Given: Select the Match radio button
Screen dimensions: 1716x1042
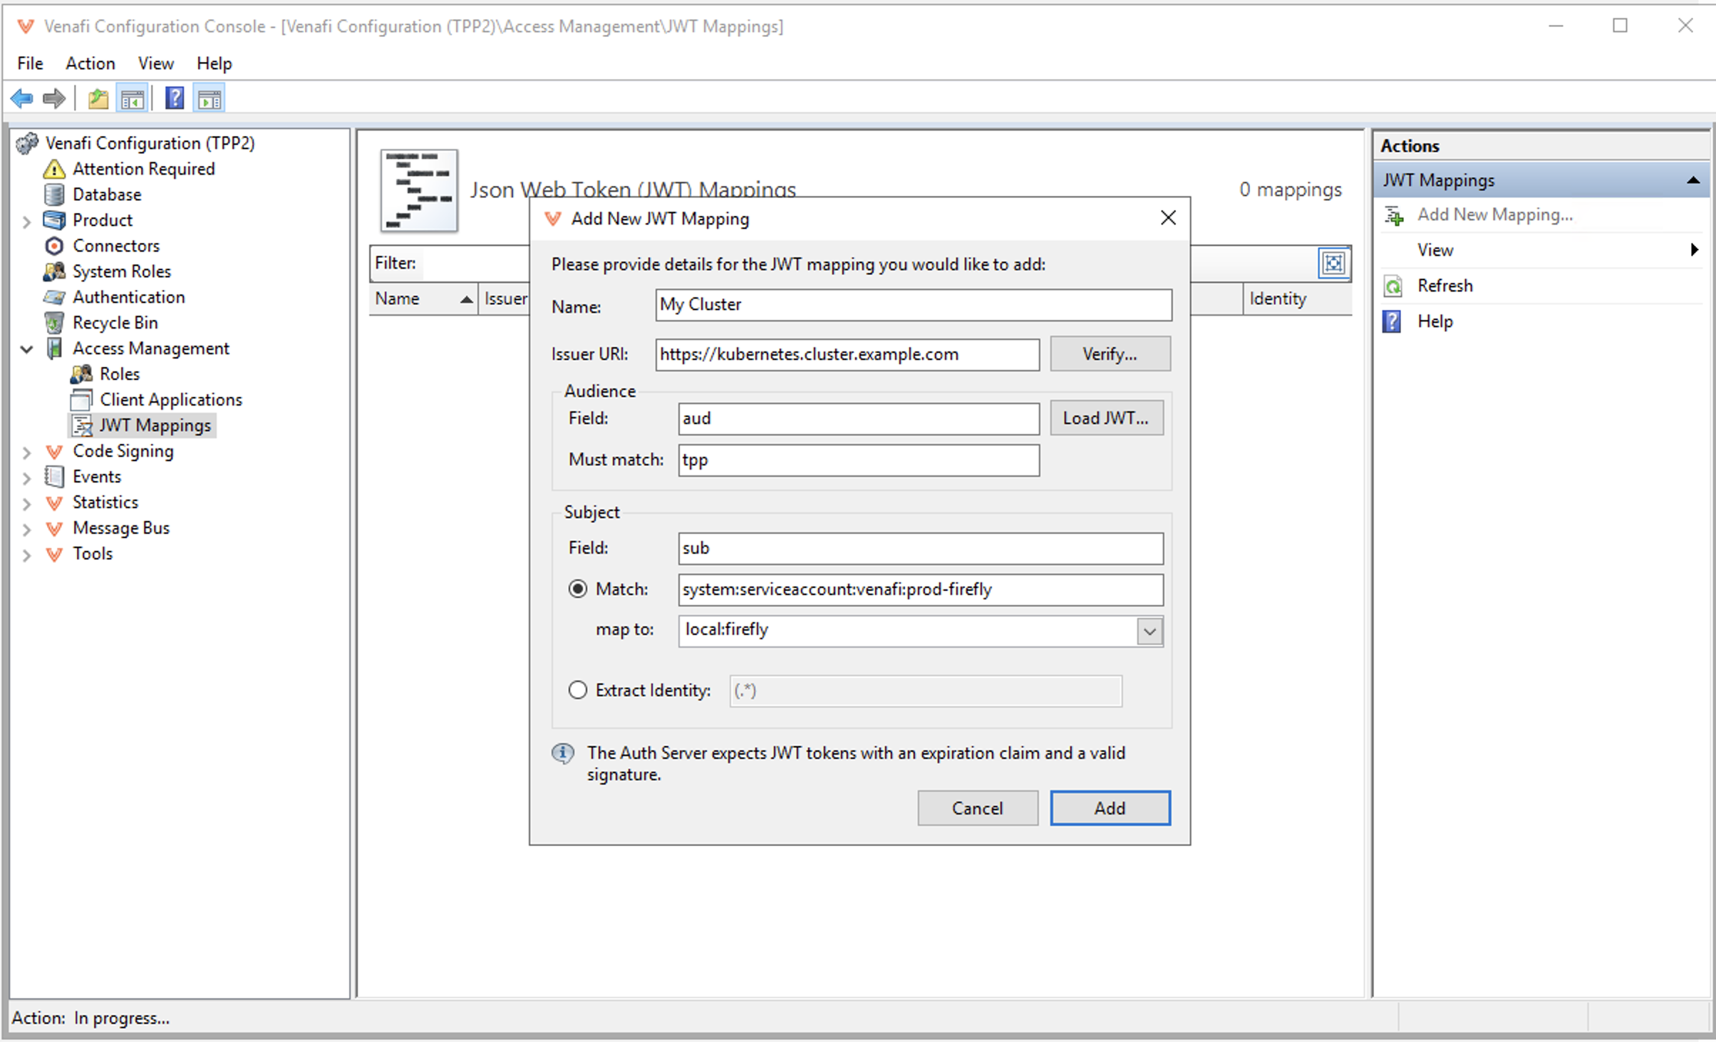Looking at the screenshot, I should click(578, 589).
